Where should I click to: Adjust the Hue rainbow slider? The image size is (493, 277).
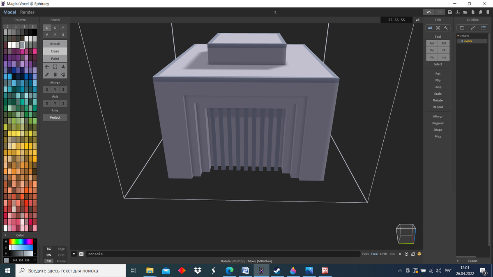coord(21,241)
